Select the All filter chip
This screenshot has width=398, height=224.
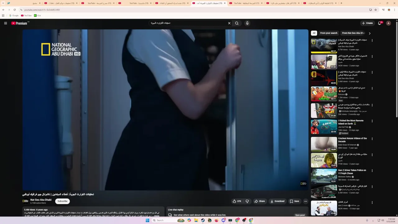pos(314,33)
